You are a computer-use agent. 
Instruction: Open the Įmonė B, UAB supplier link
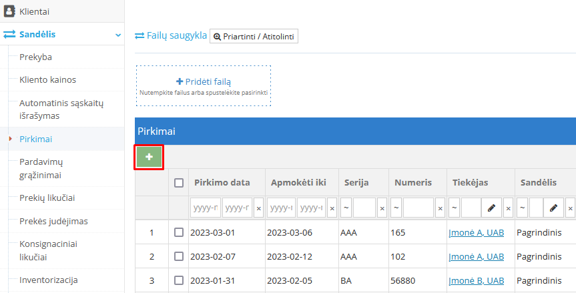tap(477, 280)
